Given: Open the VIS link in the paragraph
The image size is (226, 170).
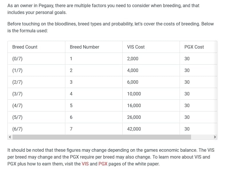Looking at the screenshot, I should tap(85, 164).
